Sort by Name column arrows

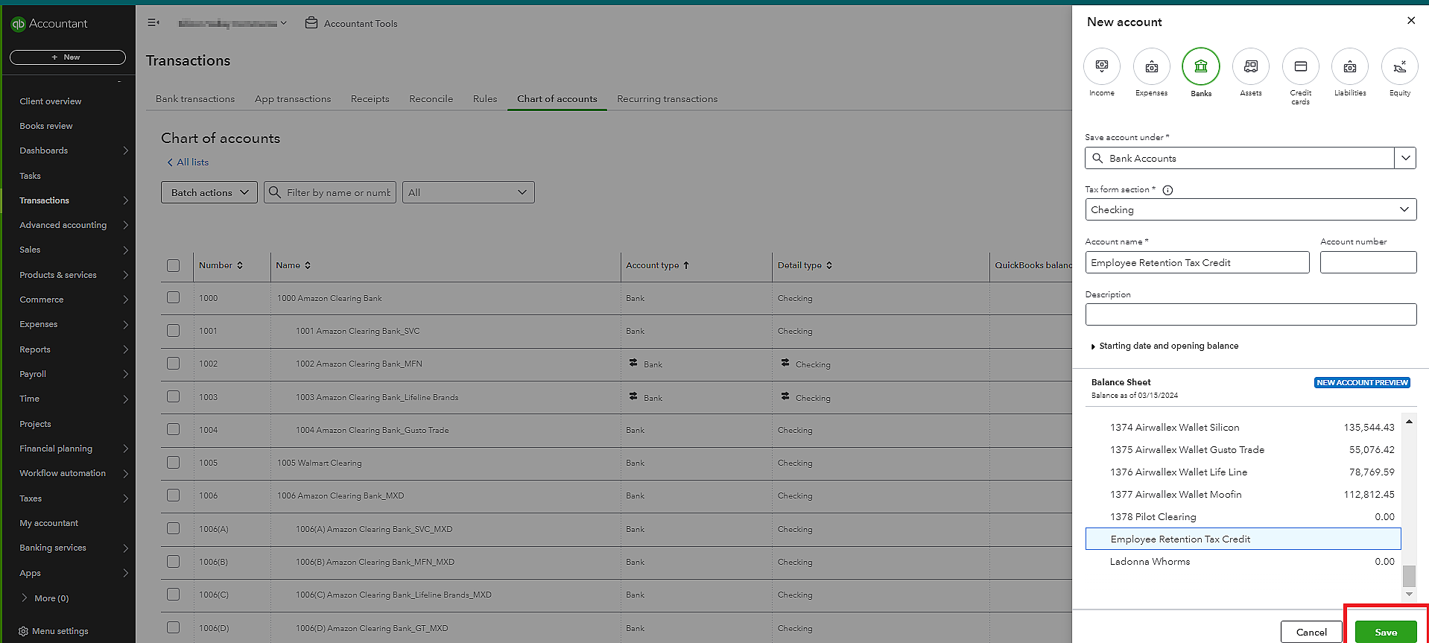coord(308,265)
